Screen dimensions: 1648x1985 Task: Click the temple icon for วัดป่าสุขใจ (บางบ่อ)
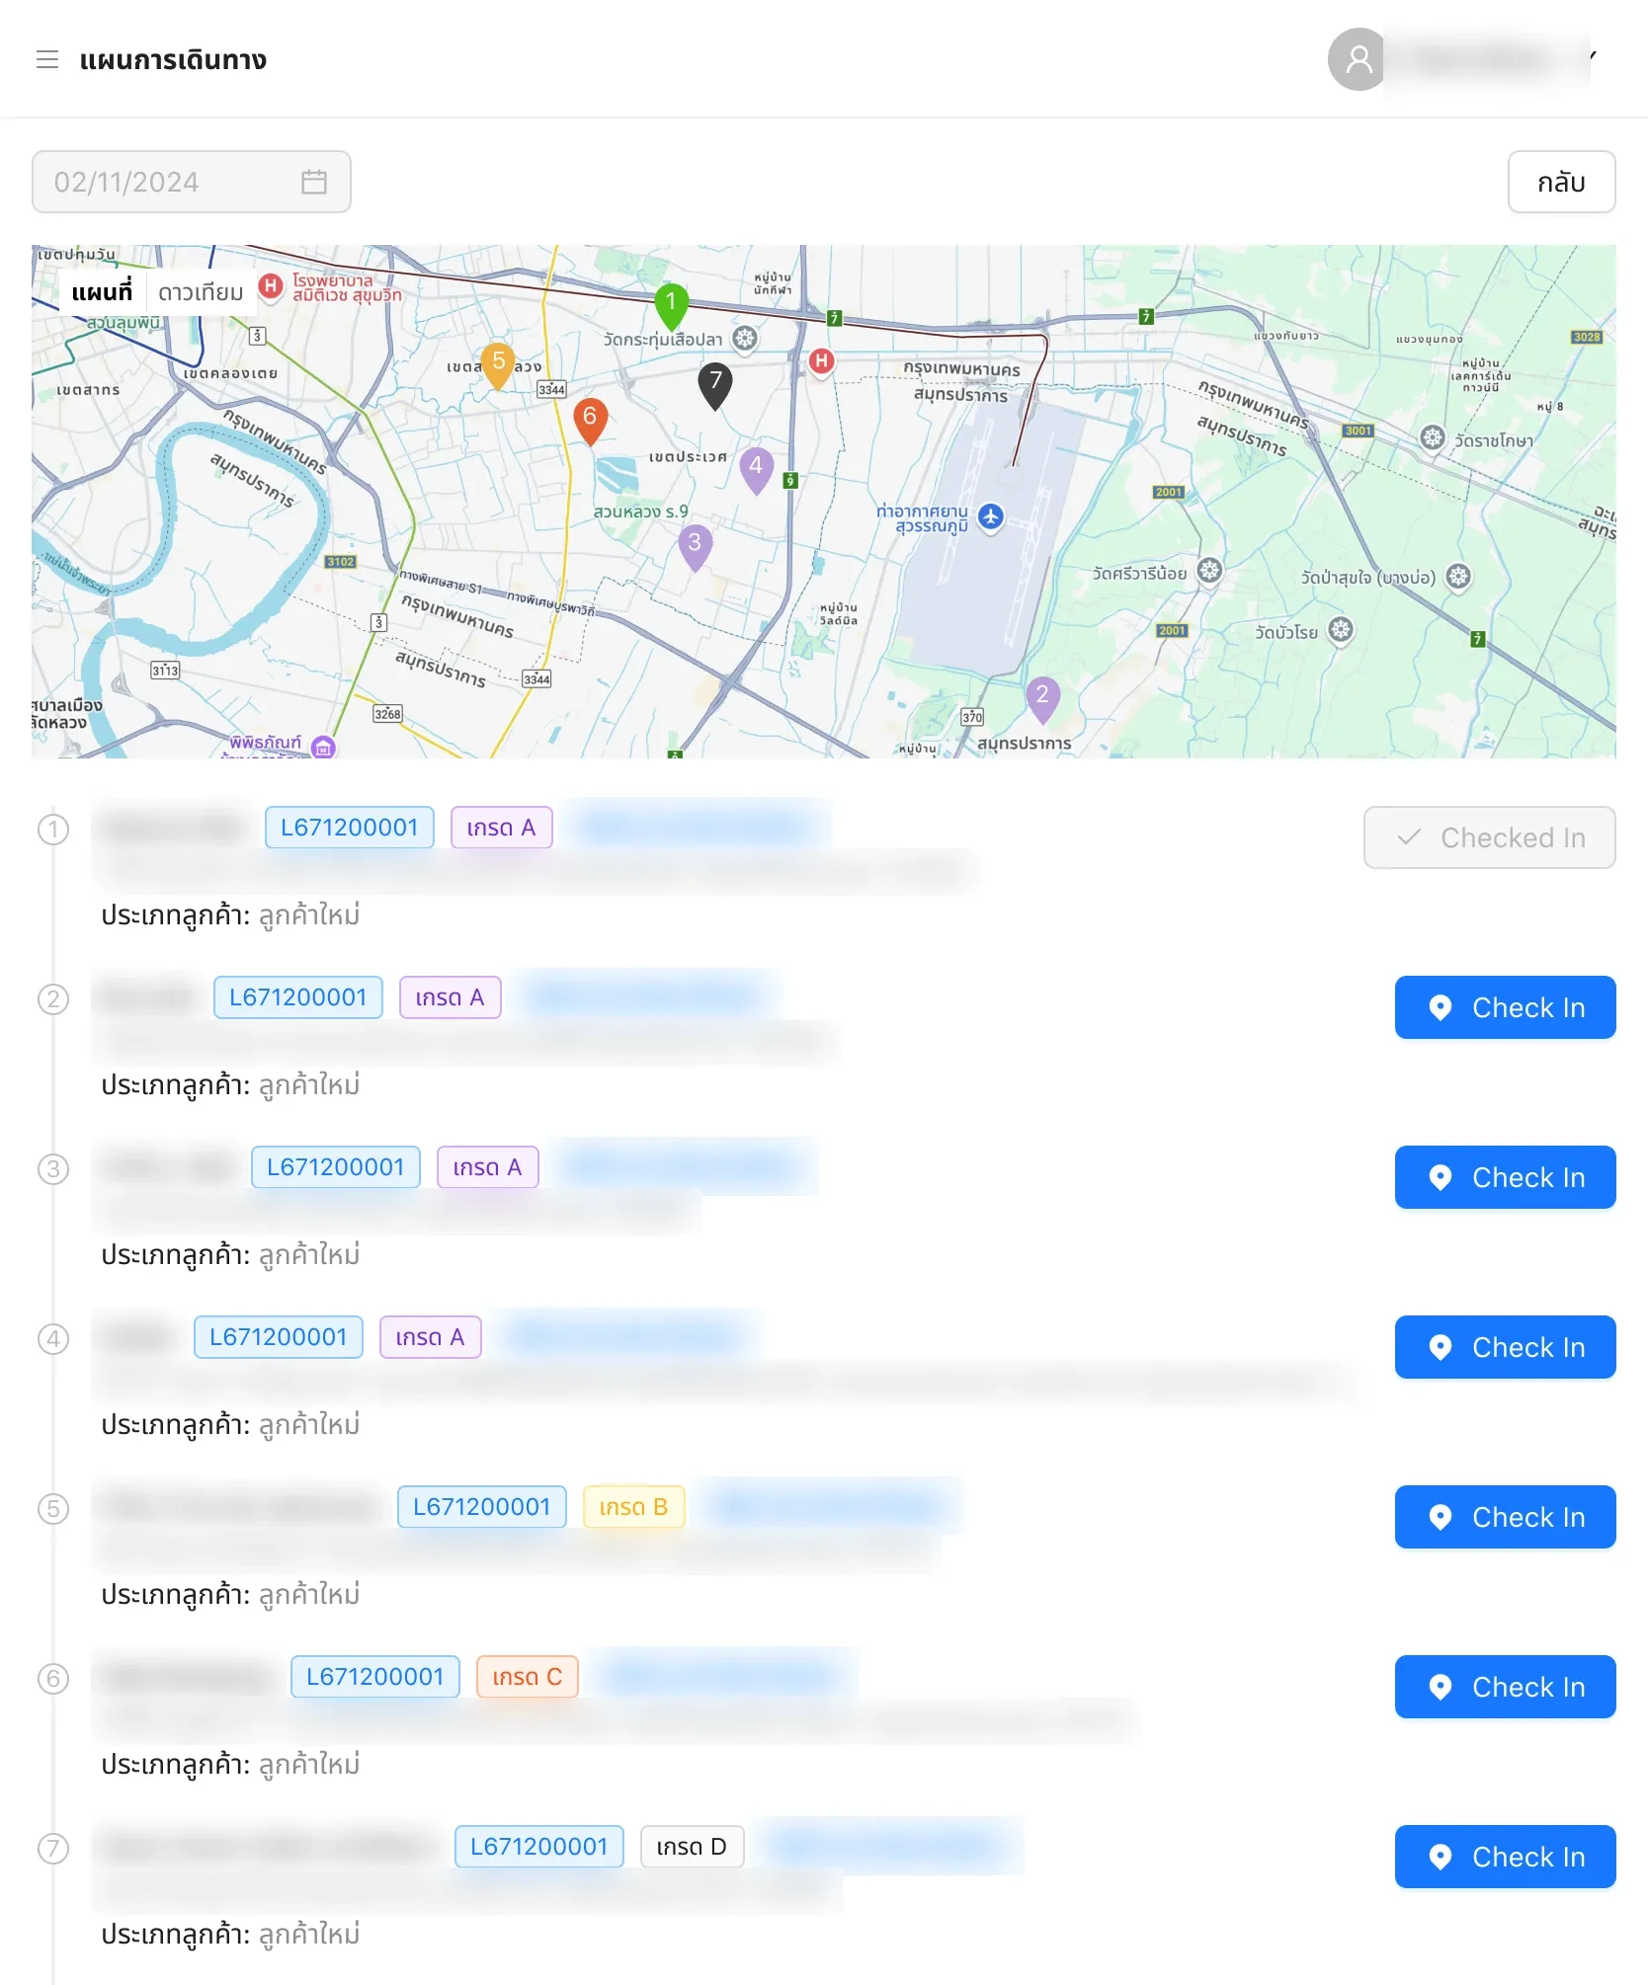pyautogui.click(x=1459, y=577)
